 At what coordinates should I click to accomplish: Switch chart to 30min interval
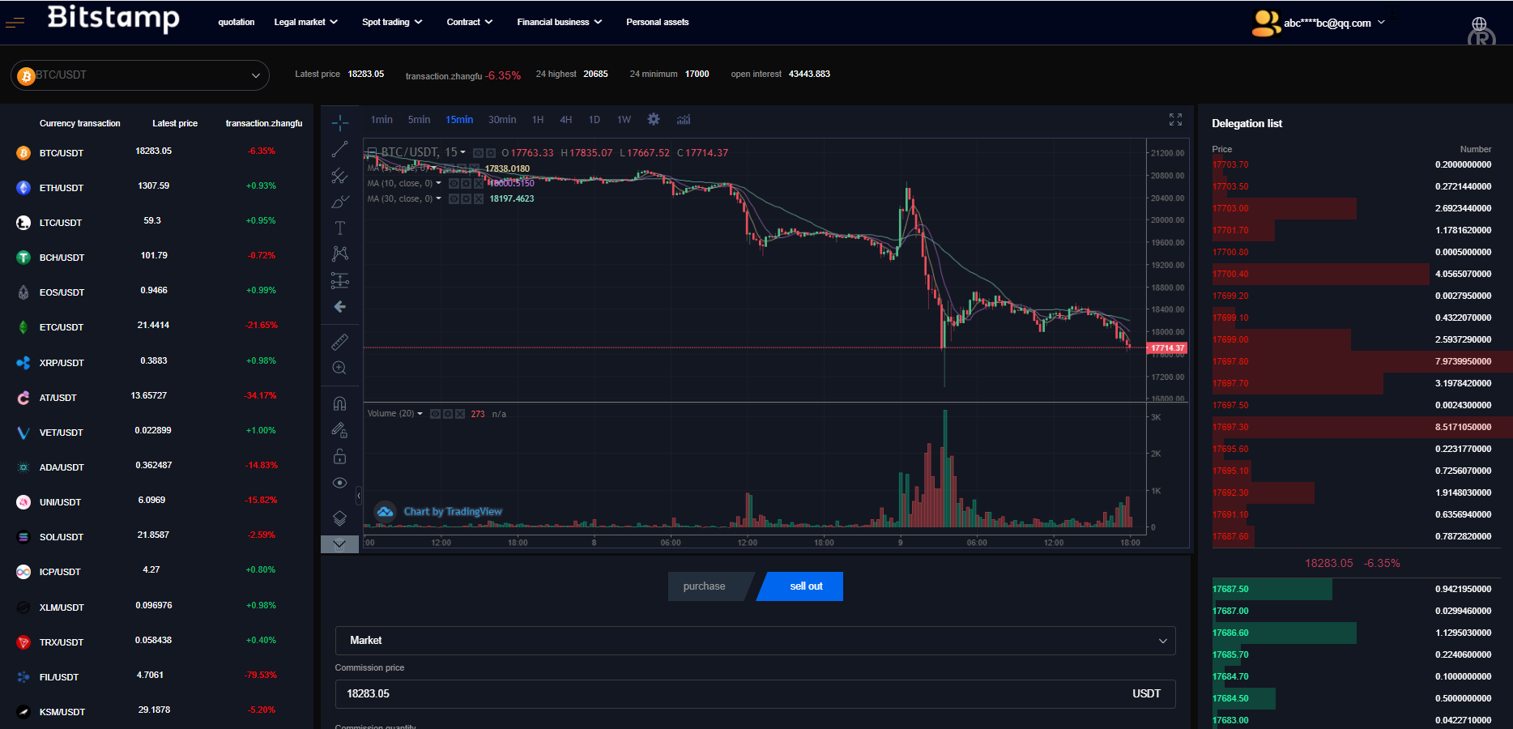click(502, 120)
